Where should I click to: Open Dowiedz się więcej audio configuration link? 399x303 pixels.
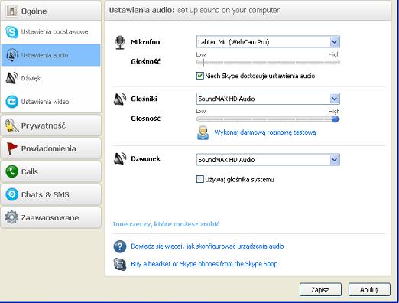coord(207,246)
